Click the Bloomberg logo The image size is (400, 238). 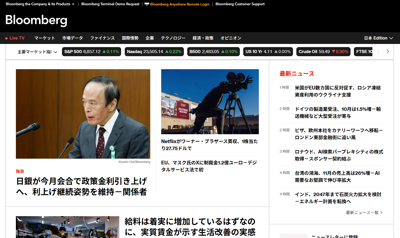click(x=36, y=20)
